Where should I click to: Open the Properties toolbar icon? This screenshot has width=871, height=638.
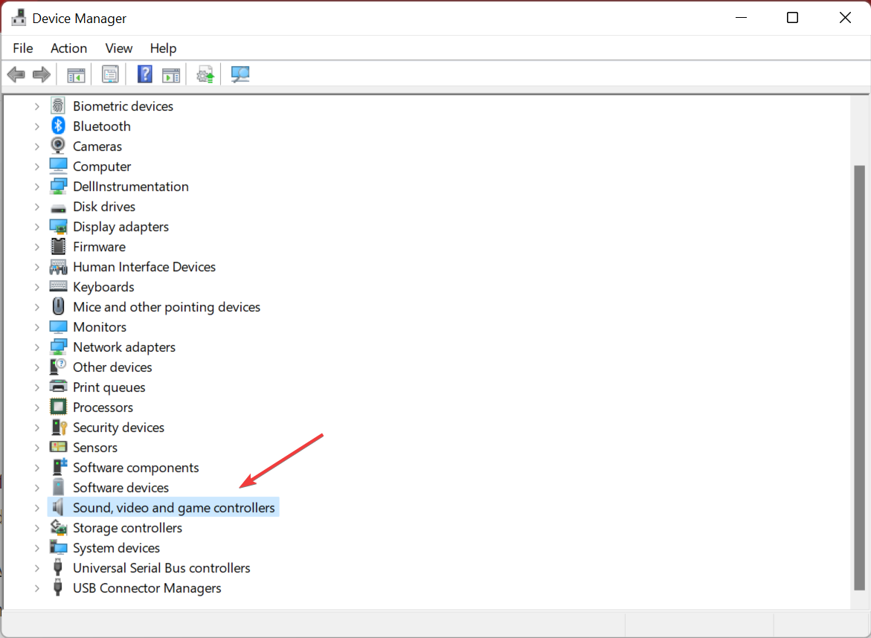pos(110,74)
